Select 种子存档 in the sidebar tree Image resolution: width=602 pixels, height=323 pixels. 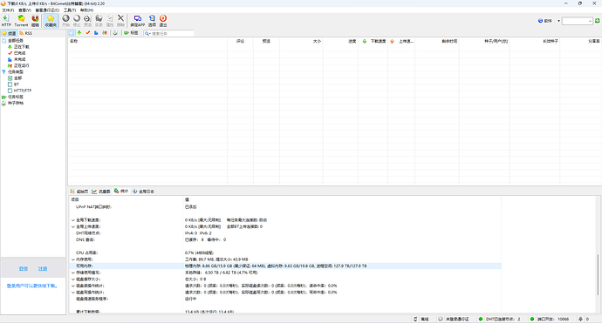[16, 103]
